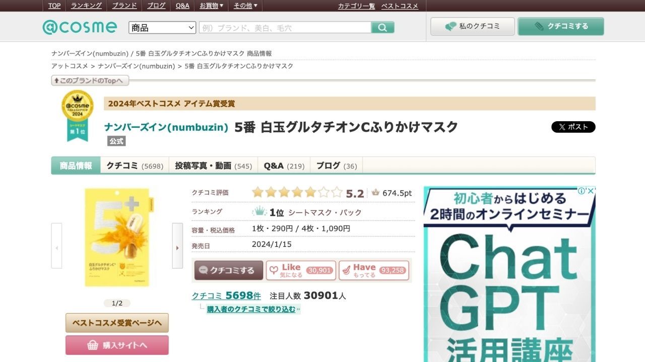Select the 商品情報 tab
The width and height of the screenshot is (645, 362).
tap(76, 165)
